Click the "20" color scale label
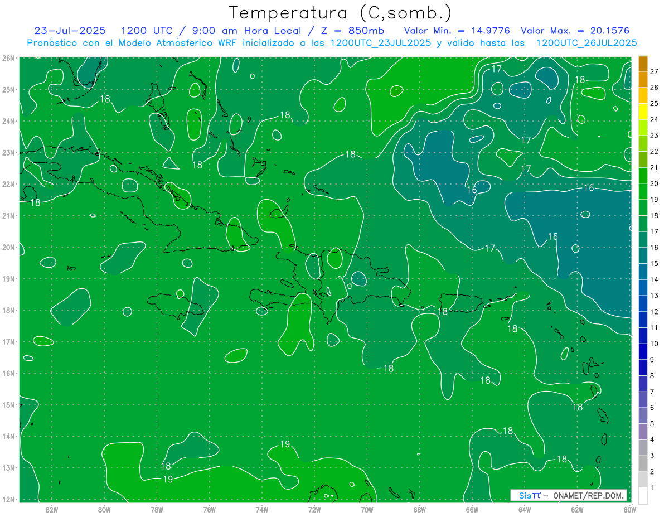This screenshot has height=517, width=669. (x=655, y=183)
